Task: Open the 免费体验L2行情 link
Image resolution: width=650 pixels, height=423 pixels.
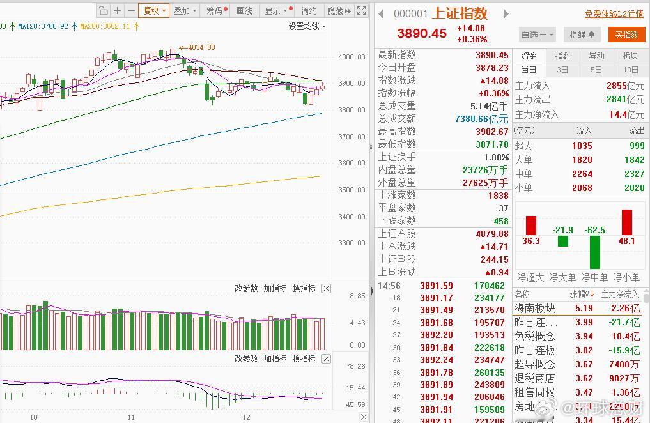Action: [x=614, y=13]
